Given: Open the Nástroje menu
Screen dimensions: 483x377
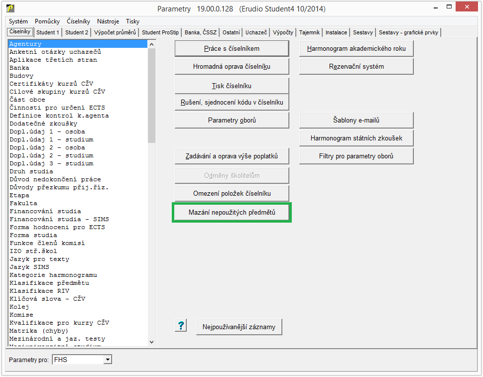Looking at the screenshot, I should point(108,21).
